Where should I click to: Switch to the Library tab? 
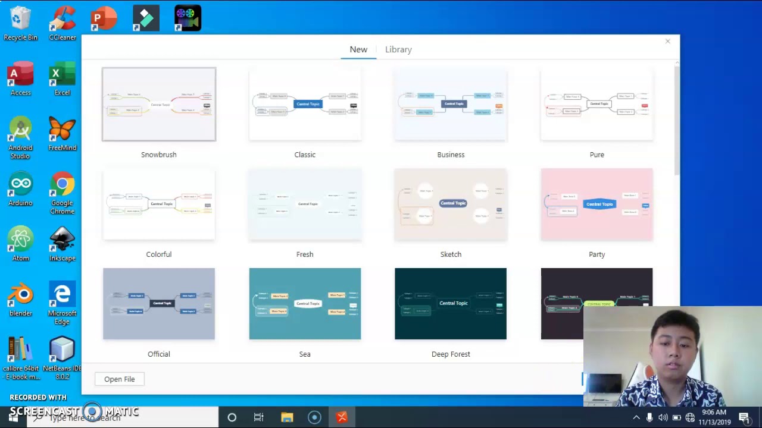click(x=398, y=49)
